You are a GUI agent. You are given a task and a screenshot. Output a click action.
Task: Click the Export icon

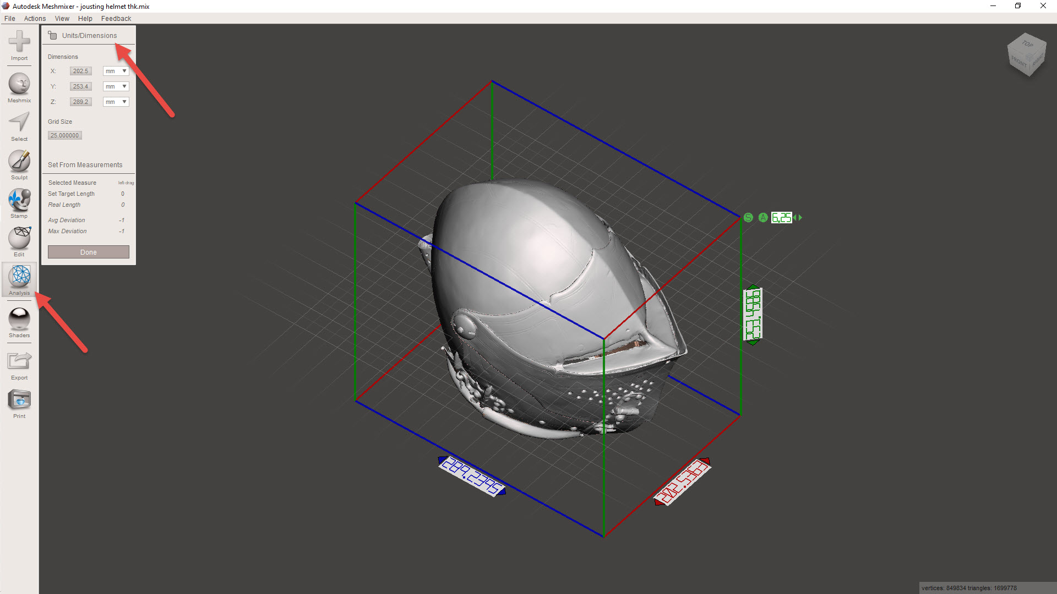click(x=19, y=363)
